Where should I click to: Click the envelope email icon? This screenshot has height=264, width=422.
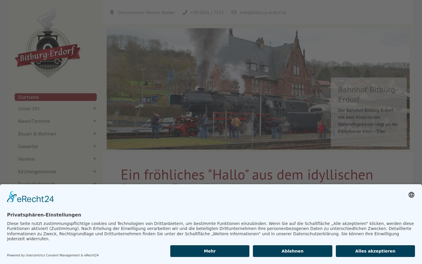(234, 12)
